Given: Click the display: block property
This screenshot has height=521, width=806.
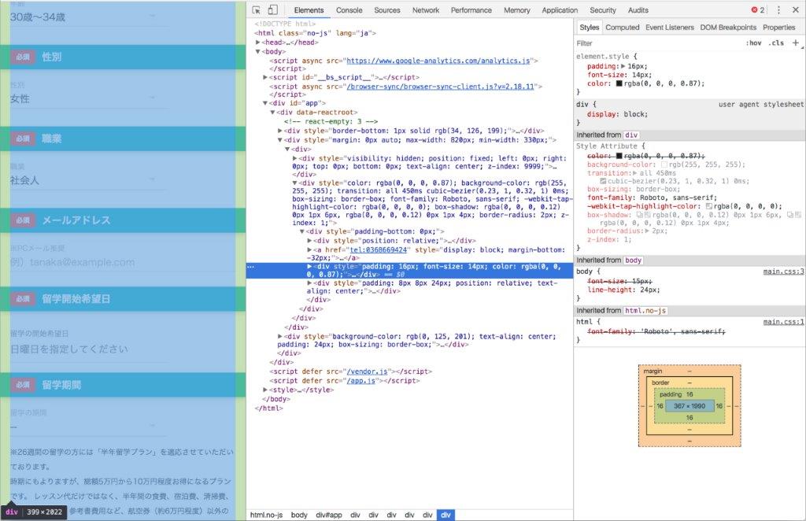Looking at the screenshot, I should pyautogui.click(x=617, y=114).
